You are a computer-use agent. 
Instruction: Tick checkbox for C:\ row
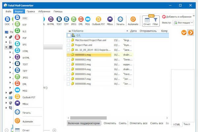click(x=69, y=35)
